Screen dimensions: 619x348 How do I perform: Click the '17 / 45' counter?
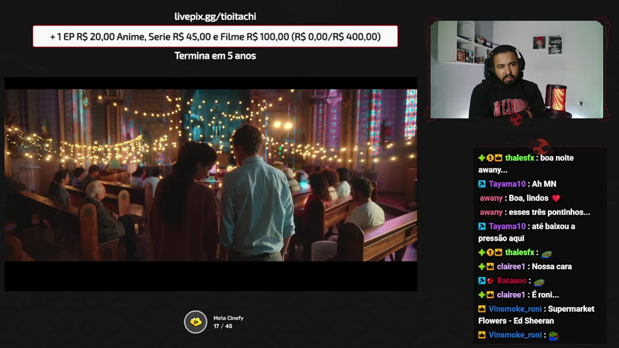click(x=223, y=326)
